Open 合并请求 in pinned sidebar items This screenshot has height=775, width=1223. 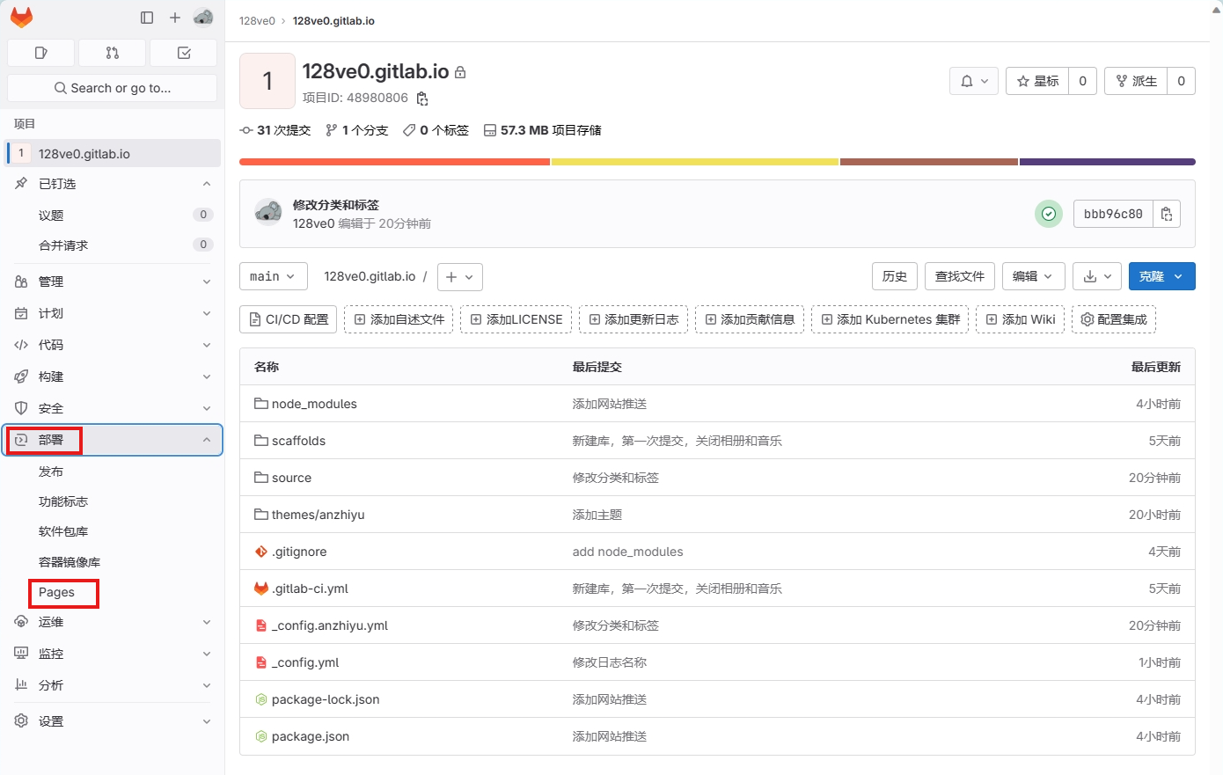pos(113,245)
